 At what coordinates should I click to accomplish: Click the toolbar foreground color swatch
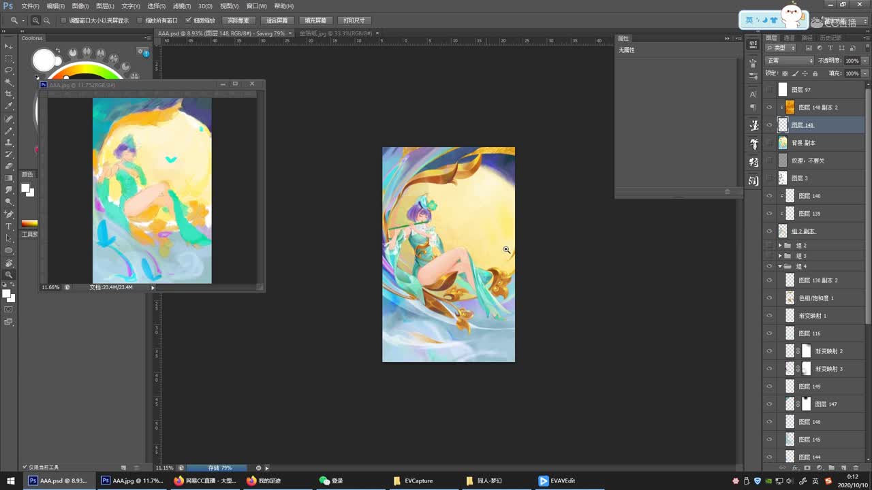click(6, 294)
